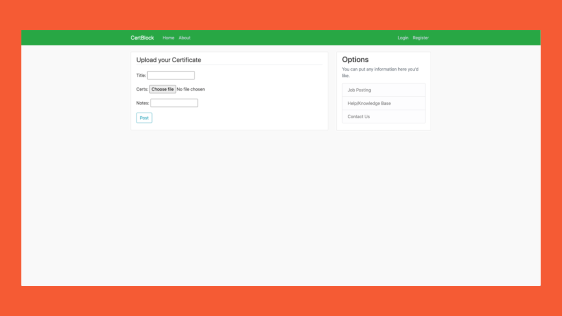Open Help/Knowledge Base option
The image size is (562, 316).
pyautogui.click(x=384, y=103)
